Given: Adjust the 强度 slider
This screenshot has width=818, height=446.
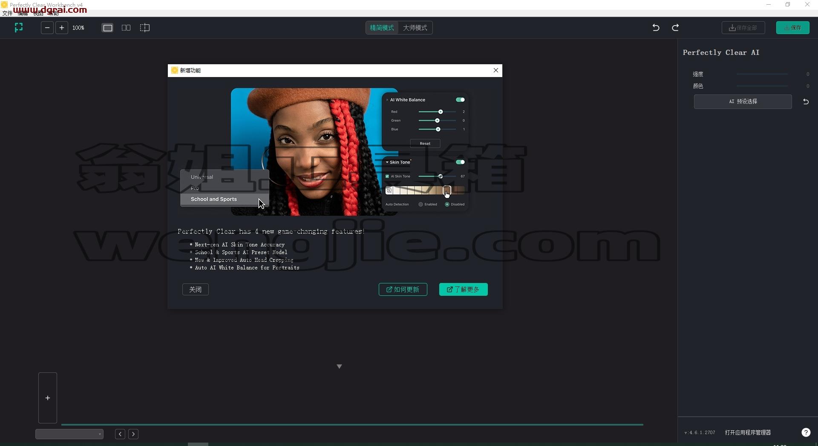Looking at the screenshot, I should pyautogui.click(x=762, y=74).
